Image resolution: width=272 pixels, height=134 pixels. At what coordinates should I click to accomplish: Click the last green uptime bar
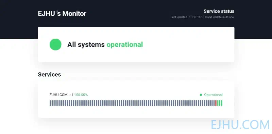(222, 103)
